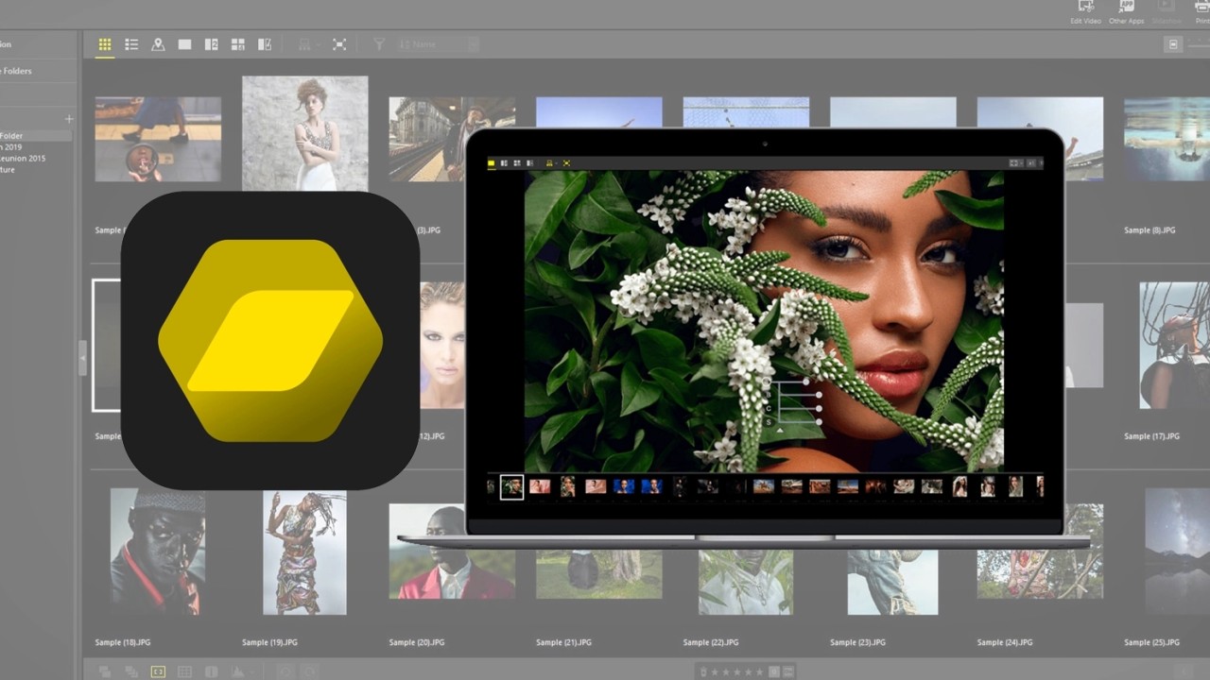Click the Print button
Viewport: 1210px width, 680px height.
(x=1202, y=11)
